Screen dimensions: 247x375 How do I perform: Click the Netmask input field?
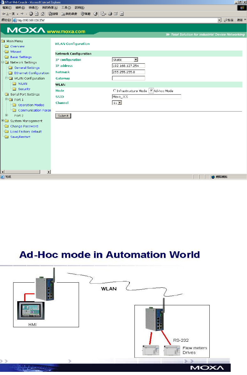coord(129,72)
